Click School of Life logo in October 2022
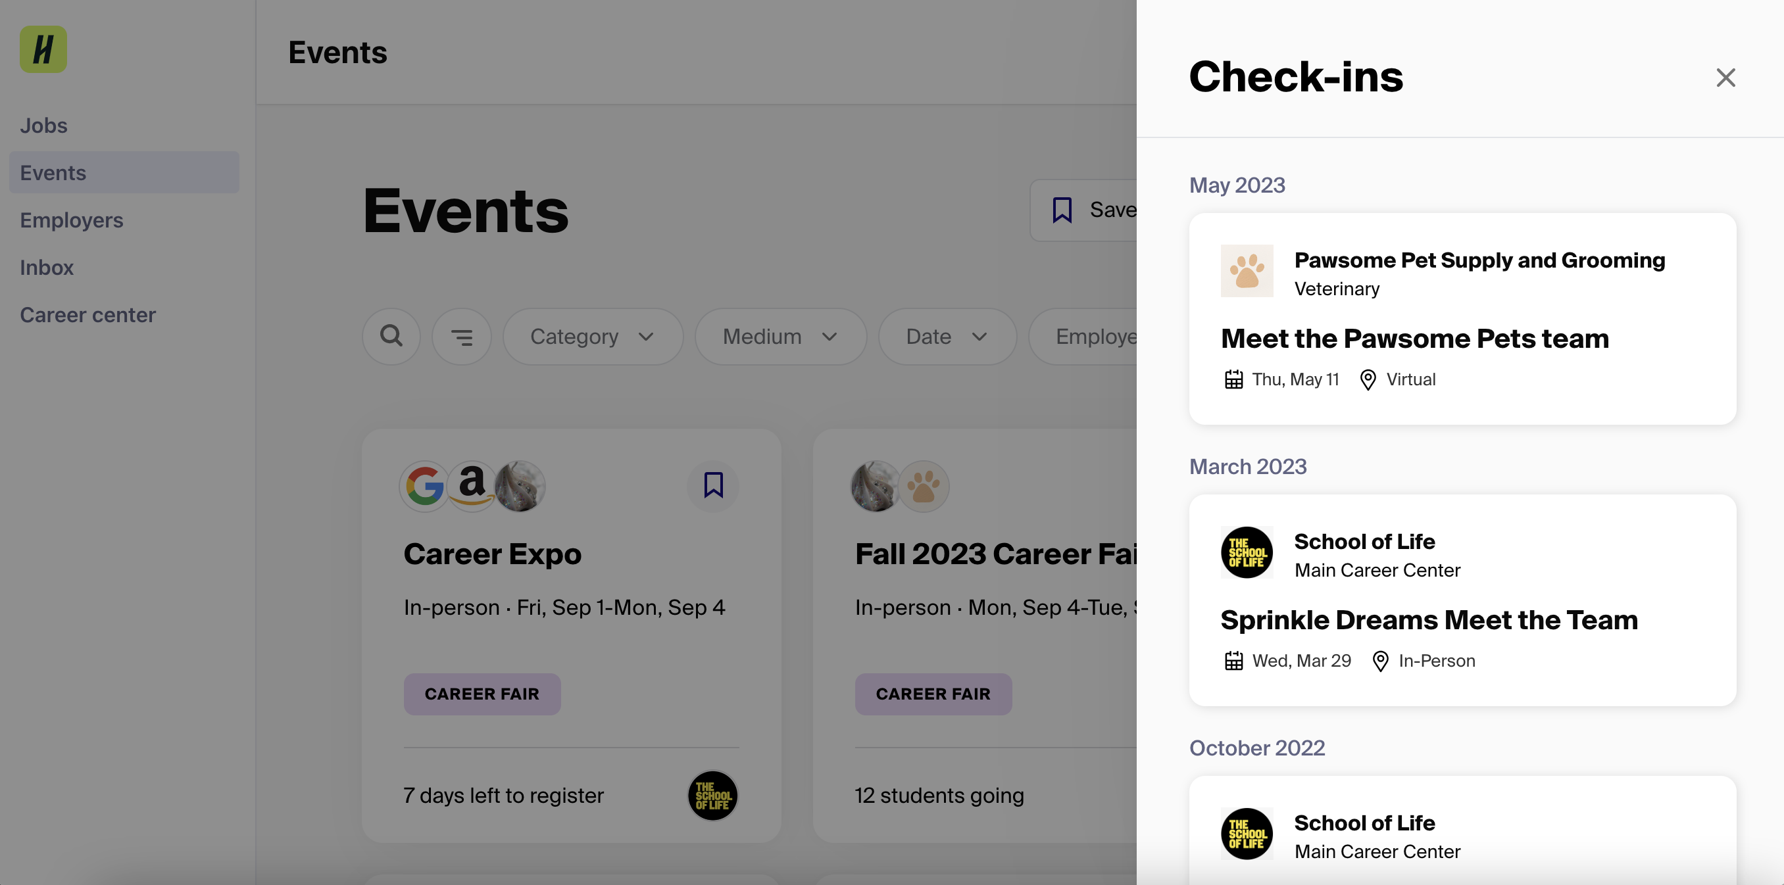This screenshot has height=885, width=1784. (1247, 834)
